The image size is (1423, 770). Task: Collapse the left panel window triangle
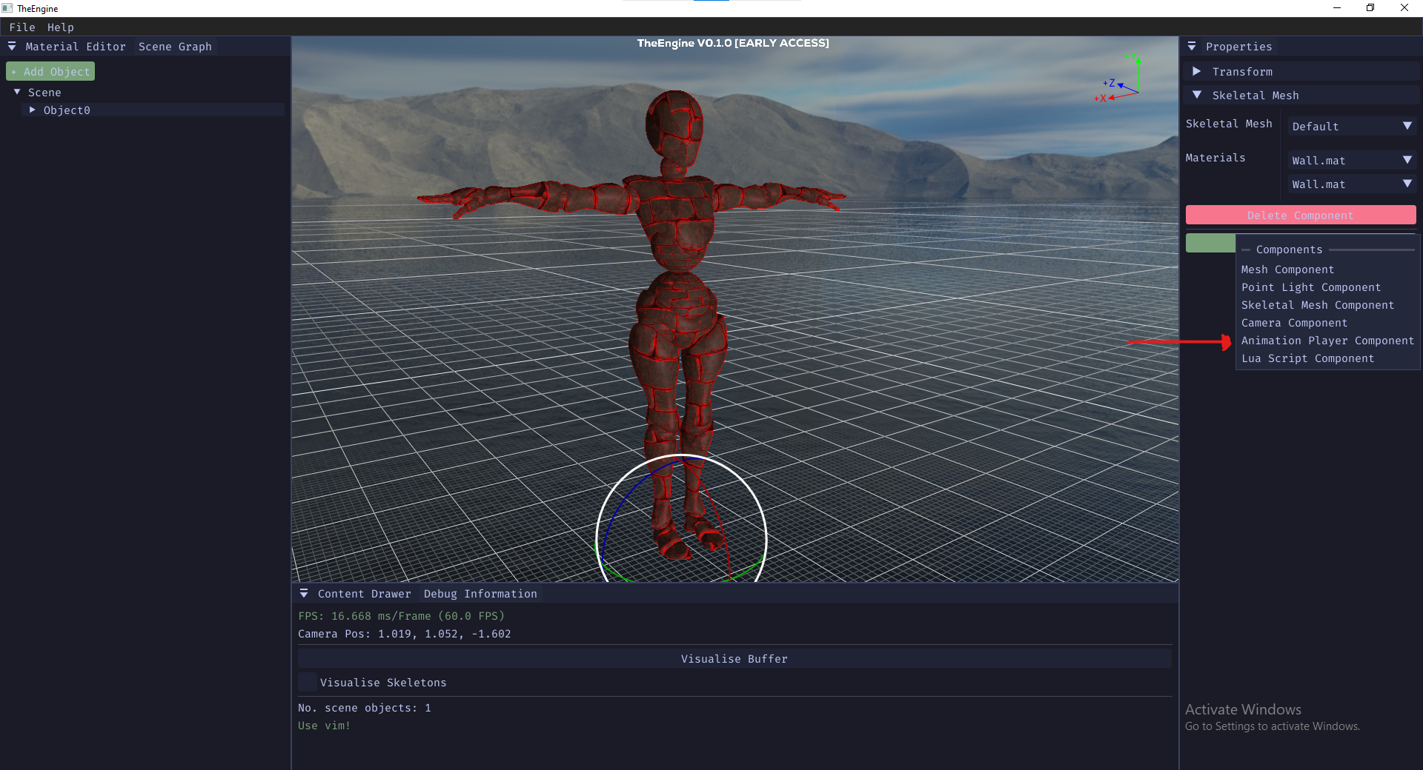click(x=12, y=47)
